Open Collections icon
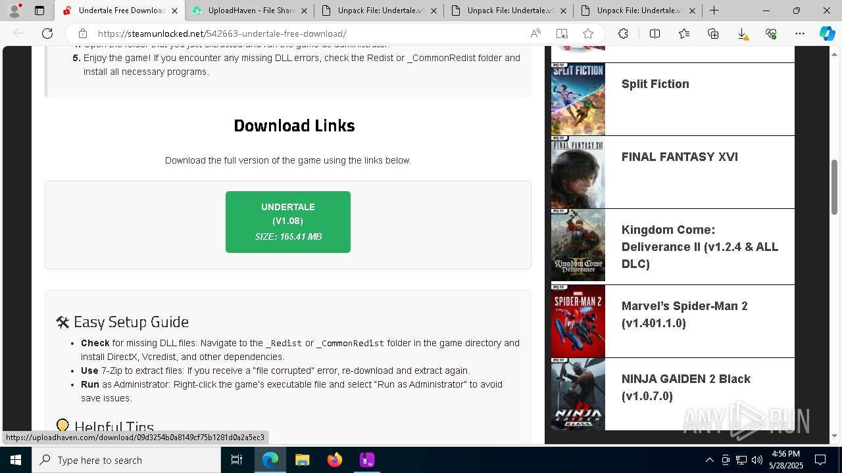 pos(713,34)
